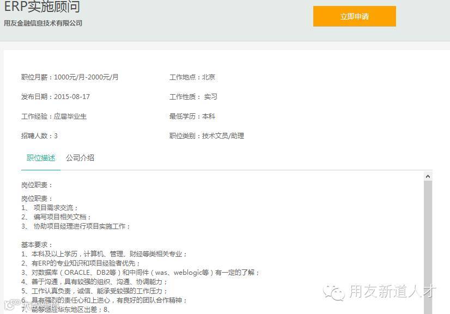Screen dimensions: 450x314
Task: Click the 基本要求 heading
Action: 37,245
